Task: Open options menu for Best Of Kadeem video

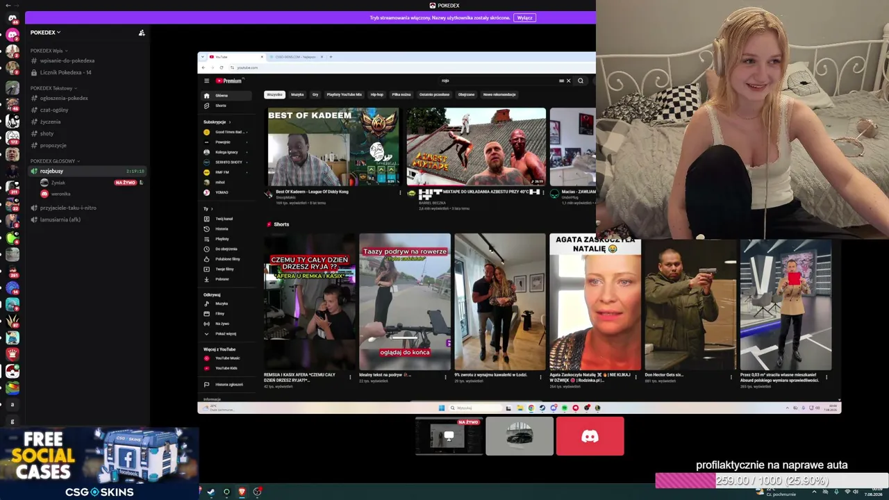Action: 400,192
